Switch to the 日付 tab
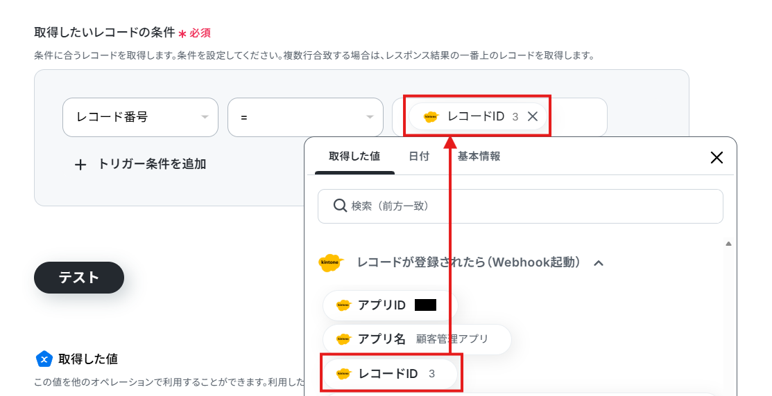Screen dimensions: 772x396 point(419,156)
